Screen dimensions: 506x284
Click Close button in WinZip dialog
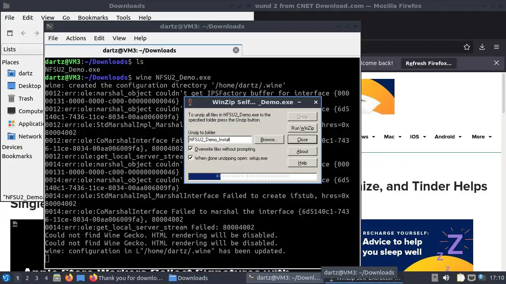point(302,140)
